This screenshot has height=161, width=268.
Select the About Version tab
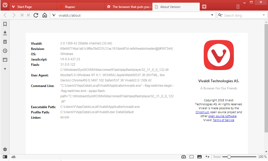(x=176, y=7)
